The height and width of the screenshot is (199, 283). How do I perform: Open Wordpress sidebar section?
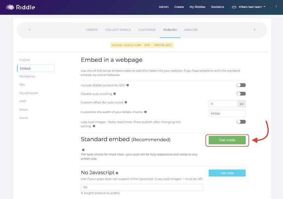point(27,76)
